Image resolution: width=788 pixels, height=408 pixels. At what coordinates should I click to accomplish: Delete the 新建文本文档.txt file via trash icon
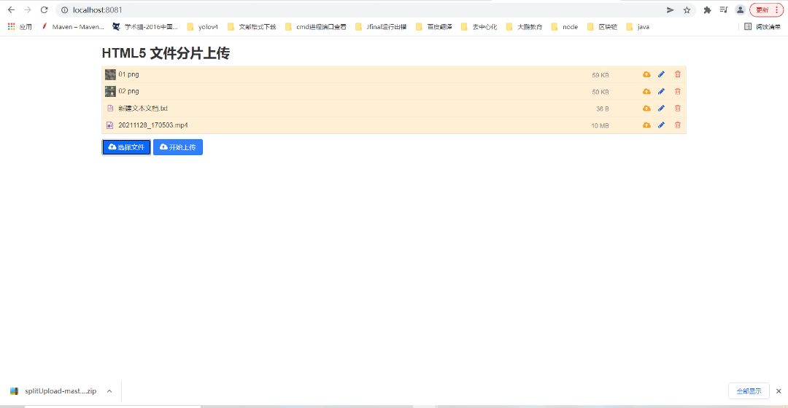pyautogui.click(x=678, y=108)
